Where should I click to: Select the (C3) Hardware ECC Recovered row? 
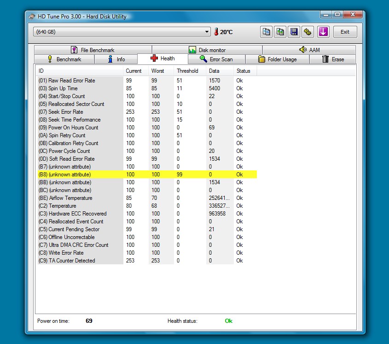pos(147,214)
